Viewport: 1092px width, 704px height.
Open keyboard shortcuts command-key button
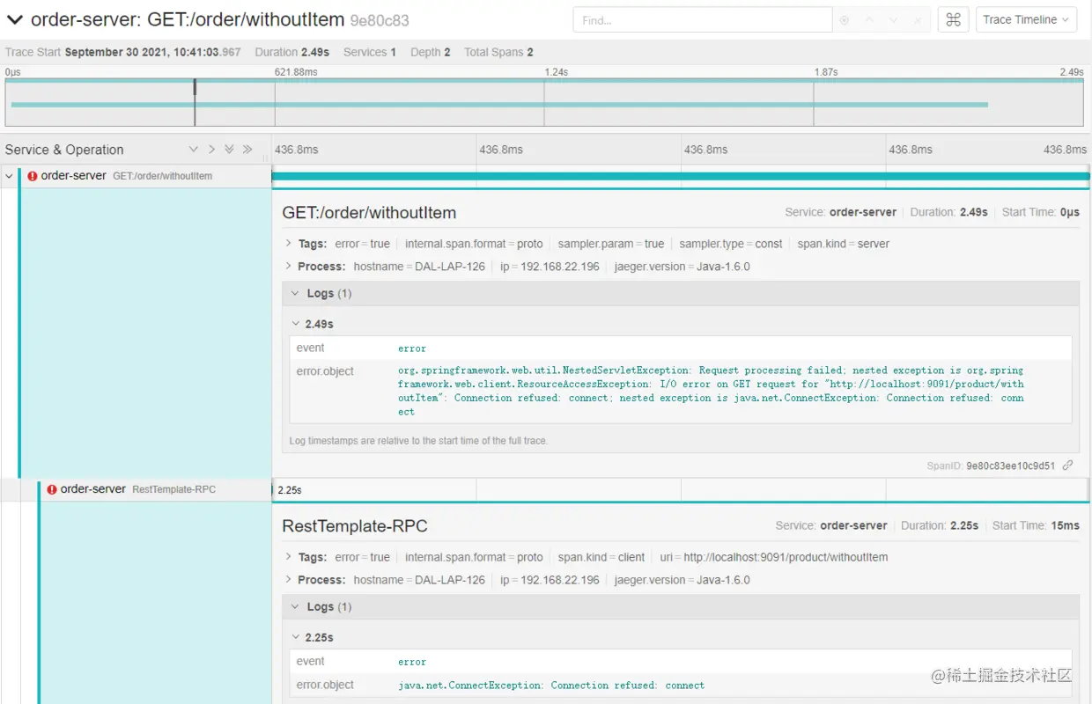coord(953,20)
